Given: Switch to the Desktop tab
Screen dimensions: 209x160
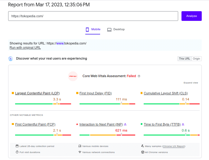Looking at the screenshot, I should click(116, 29).
